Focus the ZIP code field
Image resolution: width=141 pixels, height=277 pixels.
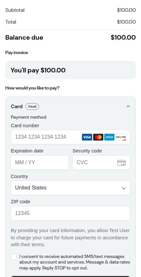(70, 213)
